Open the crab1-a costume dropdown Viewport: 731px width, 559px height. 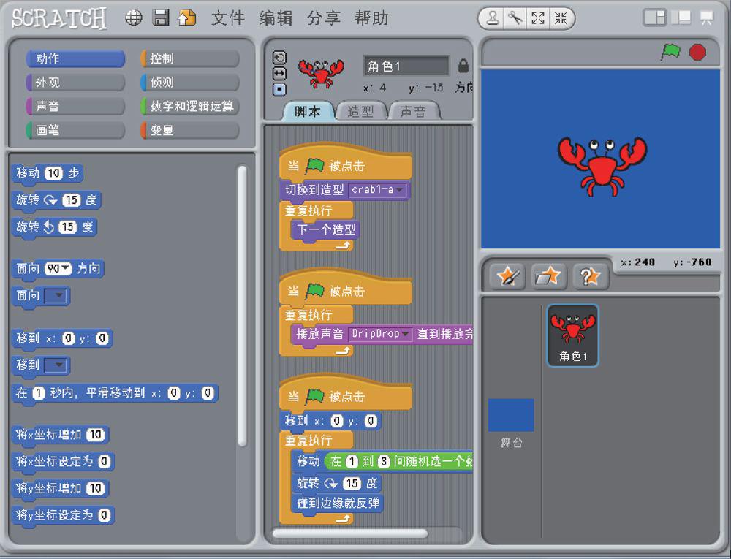(x=400, y=190)
